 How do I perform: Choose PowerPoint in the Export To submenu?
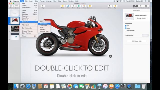coord(44,24)
